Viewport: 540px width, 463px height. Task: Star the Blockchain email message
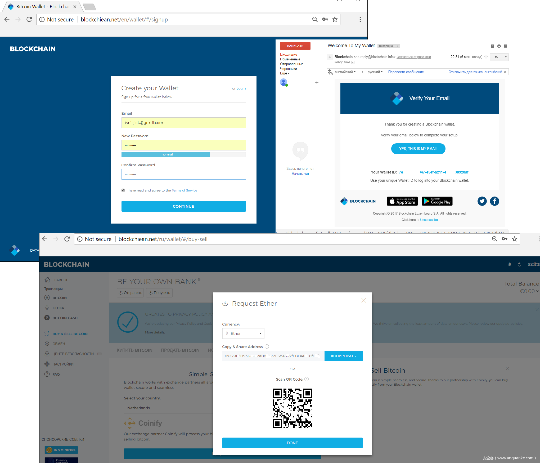coord(486,57)
